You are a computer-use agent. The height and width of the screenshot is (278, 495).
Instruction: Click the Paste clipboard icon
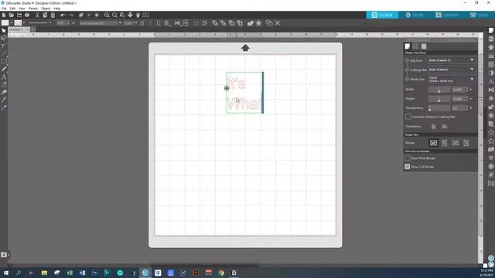pyautogui.click(x=53, y=15)
